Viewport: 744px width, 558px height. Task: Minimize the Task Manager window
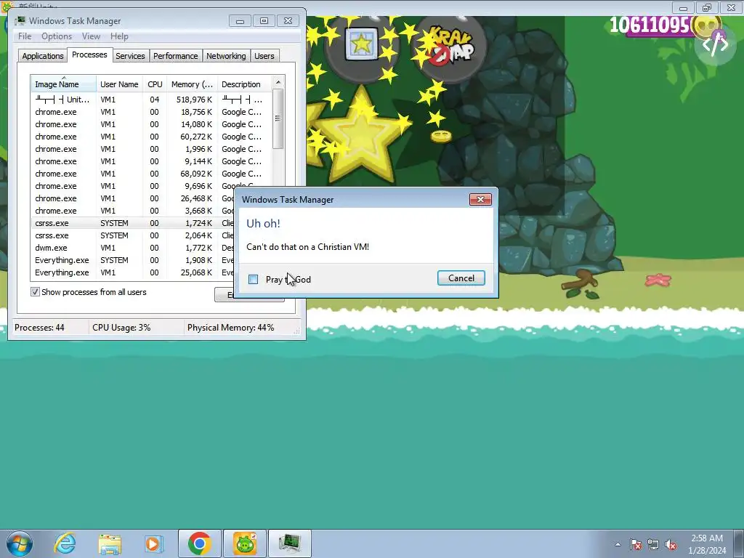[x=240, y=21]
